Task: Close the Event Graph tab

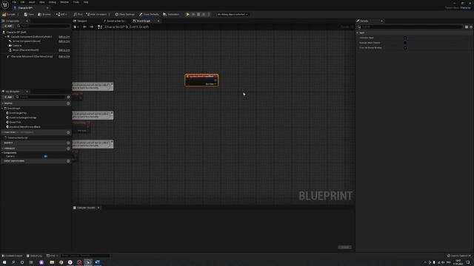Action: pos(158,21)
